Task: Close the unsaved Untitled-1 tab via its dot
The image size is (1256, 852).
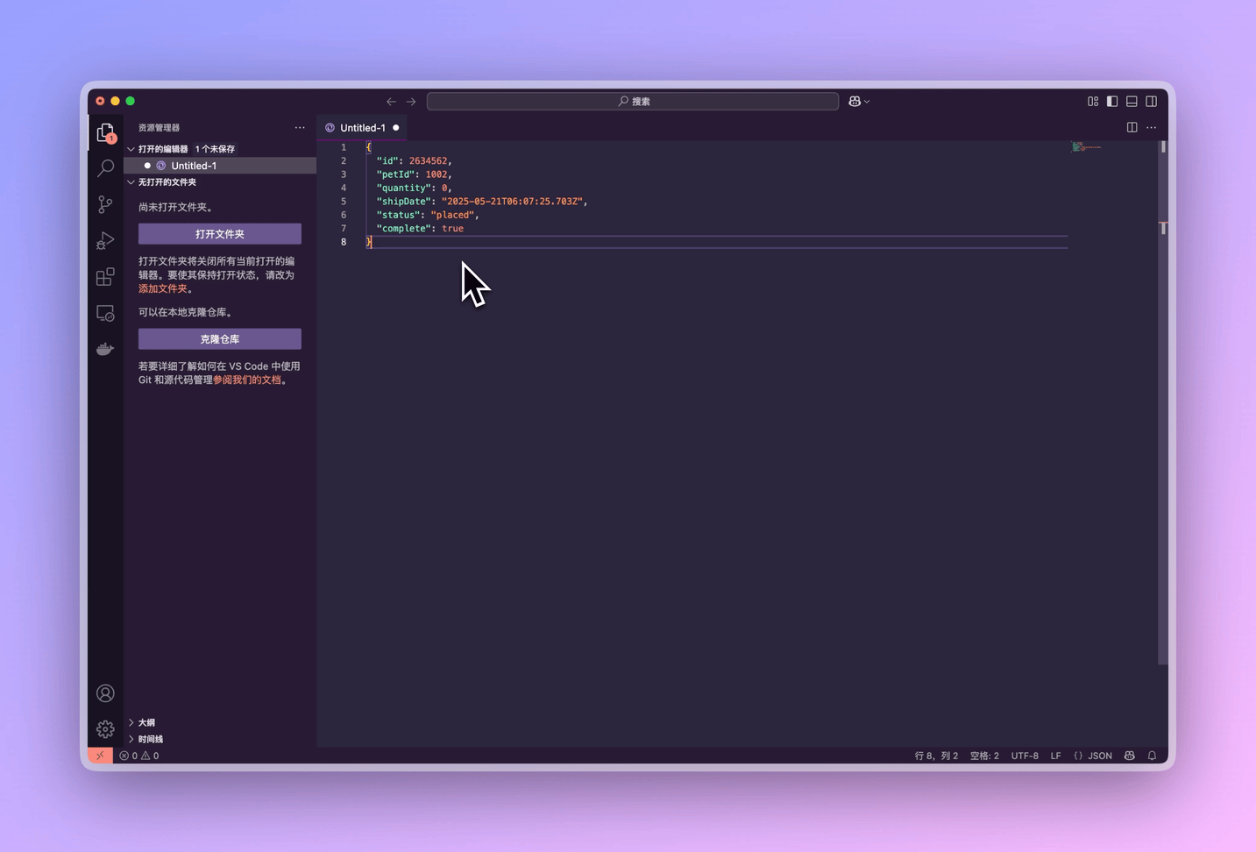Action: 396,128
